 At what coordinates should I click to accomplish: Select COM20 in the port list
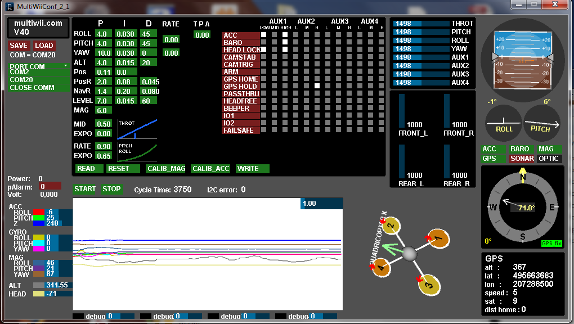tap(21, 80)
